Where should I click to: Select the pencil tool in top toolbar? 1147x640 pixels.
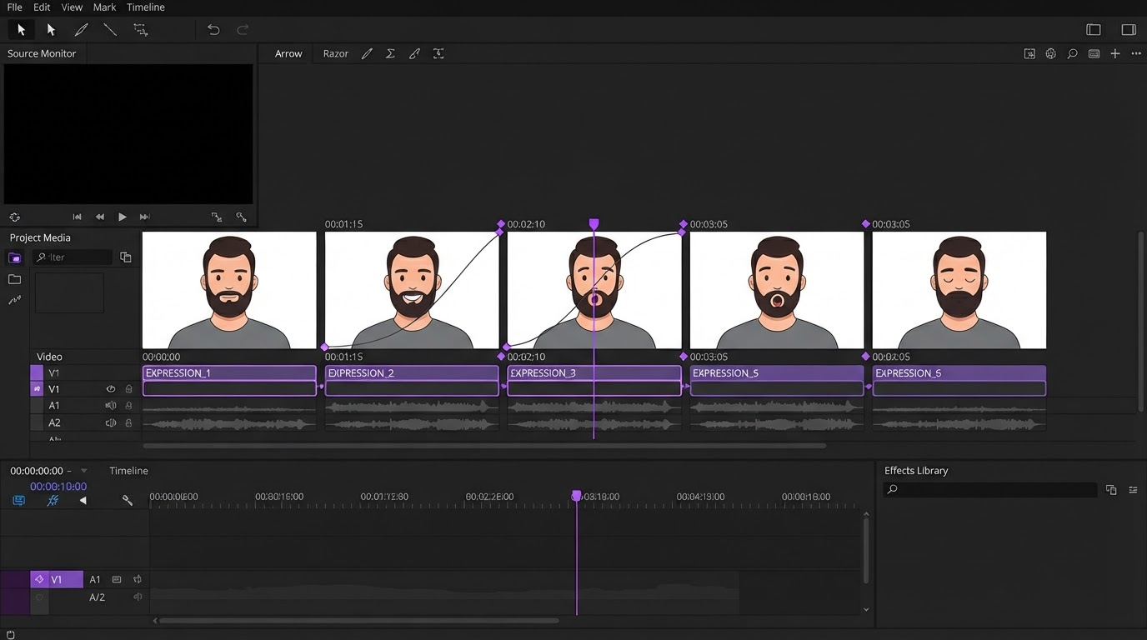81,30
